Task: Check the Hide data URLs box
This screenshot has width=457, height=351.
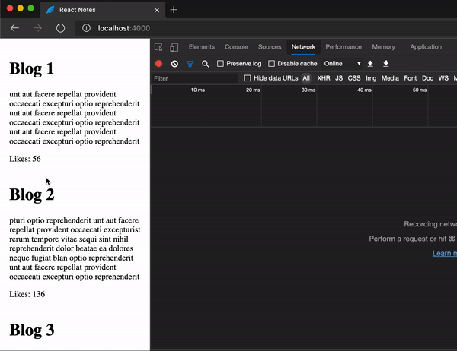Action: (x=248, y=78)
